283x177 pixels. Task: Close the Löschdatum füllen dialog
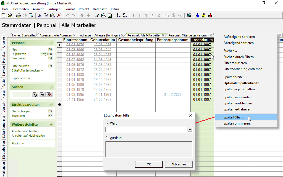click(191, 115)
